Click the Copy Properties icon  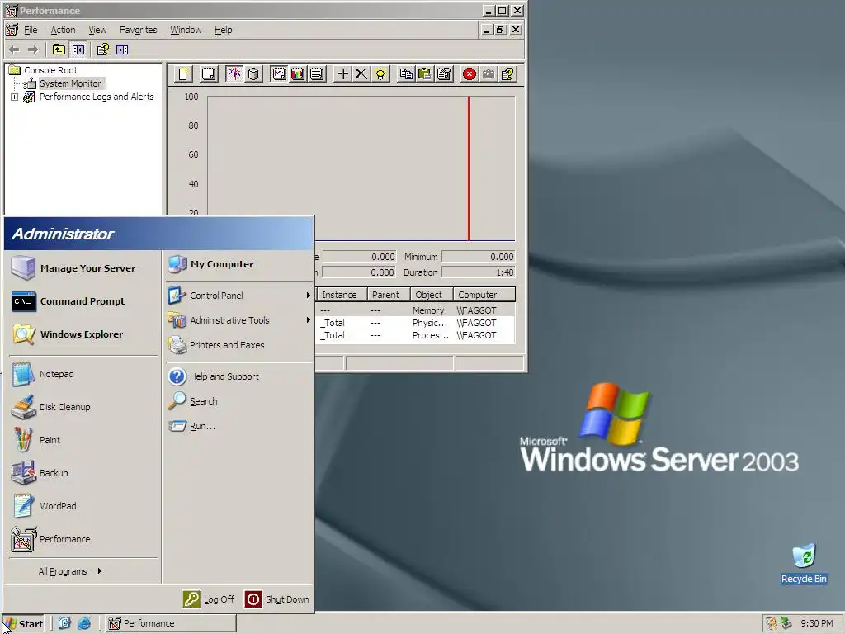(x=406, y=73)
